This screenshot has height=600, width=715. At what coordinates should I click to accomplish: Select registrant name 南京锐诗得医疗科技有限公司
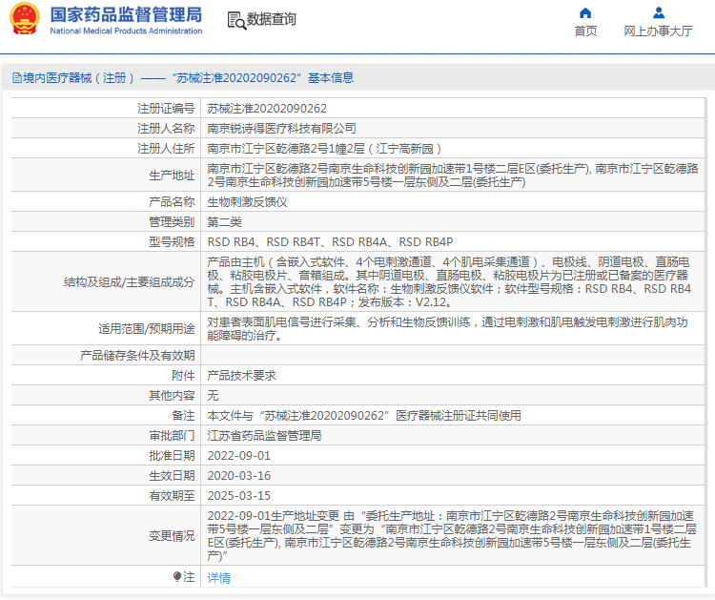click(x=281, y=128)
